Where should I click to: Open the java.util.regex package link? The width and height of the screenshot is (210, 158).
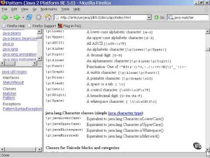pyautogui.click(x=14, y=72)
